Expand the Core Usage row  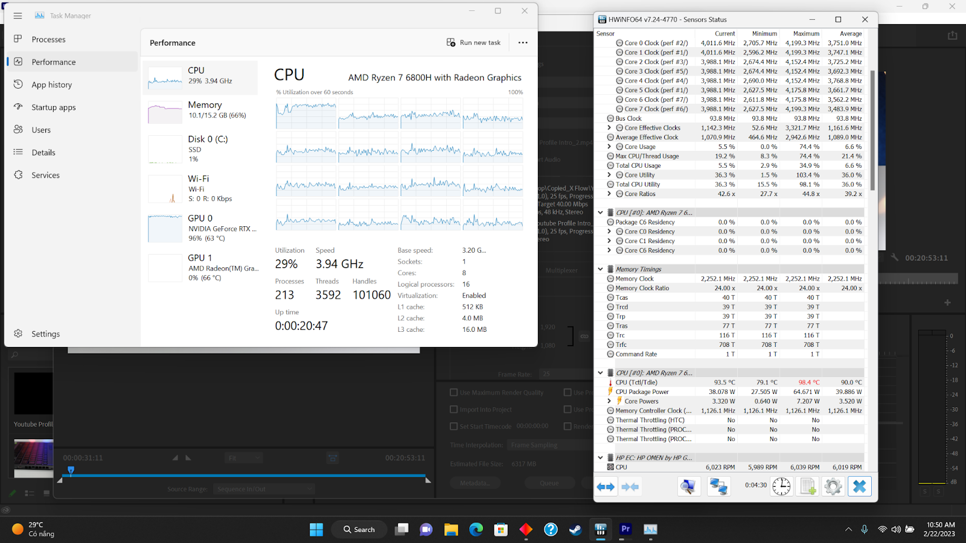click(609, 147)
